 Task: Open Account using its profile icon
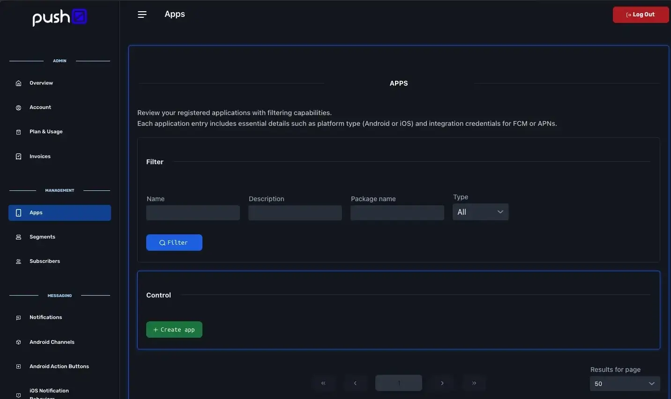tap(18, 107)
